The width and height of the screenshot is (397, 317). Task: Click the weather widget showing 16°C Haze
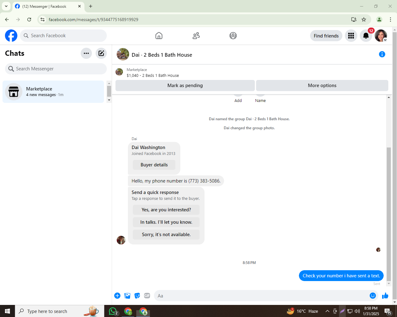(x=302, y=311)
